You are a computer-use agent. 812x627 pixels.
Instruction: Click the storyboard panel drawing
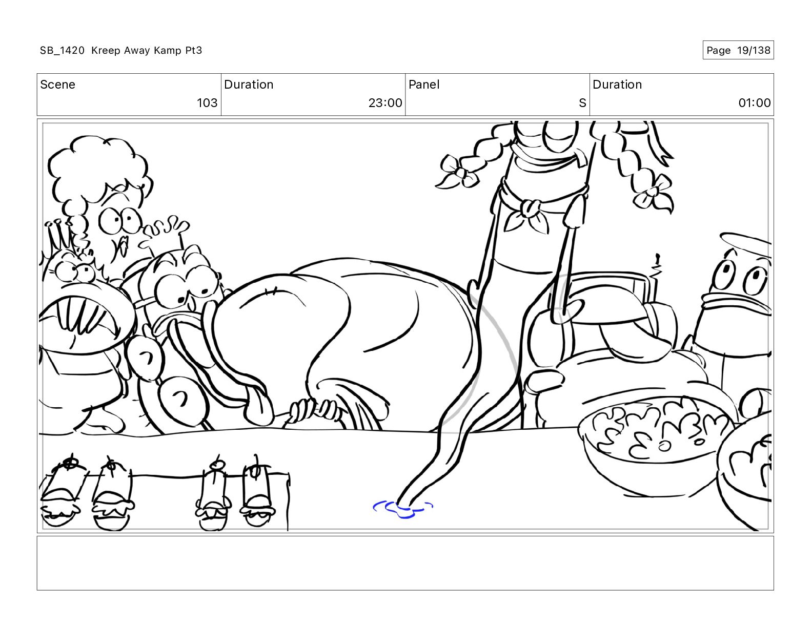[405, 326]
